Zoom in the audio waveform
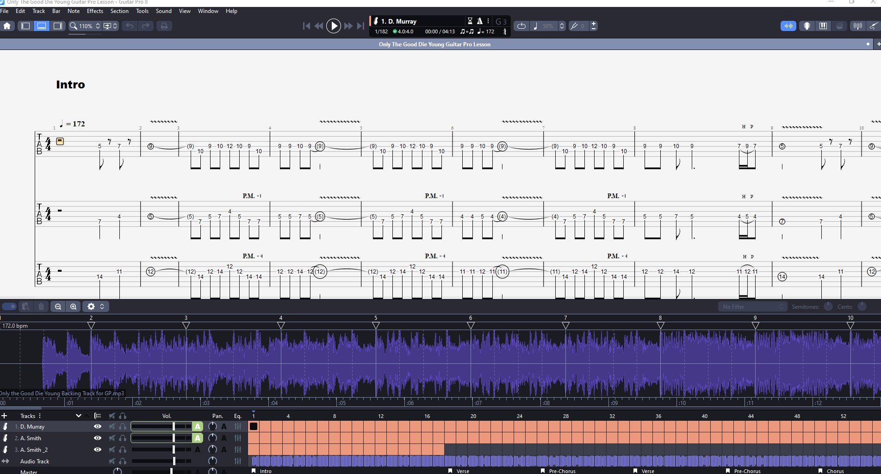 [x=73, y=306]
